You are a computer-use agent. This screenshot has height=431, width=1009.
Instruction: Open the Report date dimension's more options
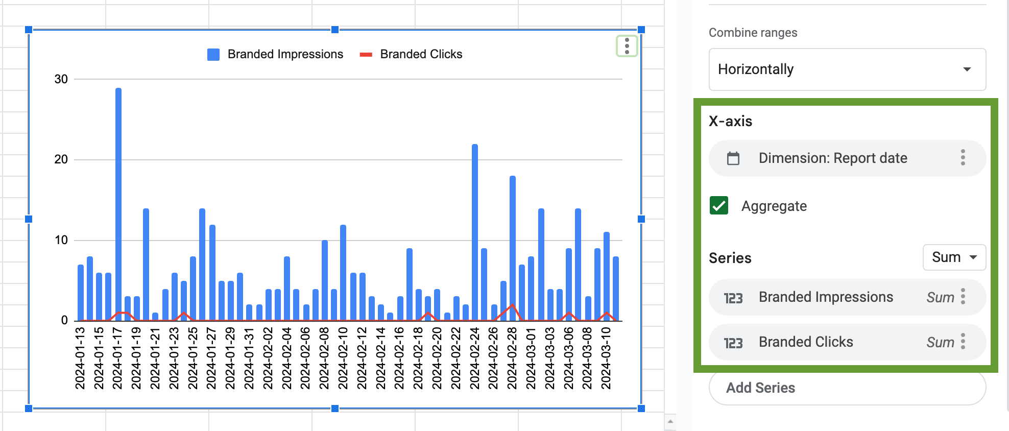point(963,158)
